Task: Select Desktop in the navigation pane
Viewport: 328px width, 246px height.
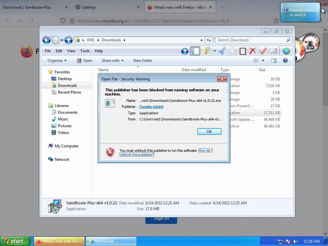Action: pyautogui.click(x=65, y=79)
